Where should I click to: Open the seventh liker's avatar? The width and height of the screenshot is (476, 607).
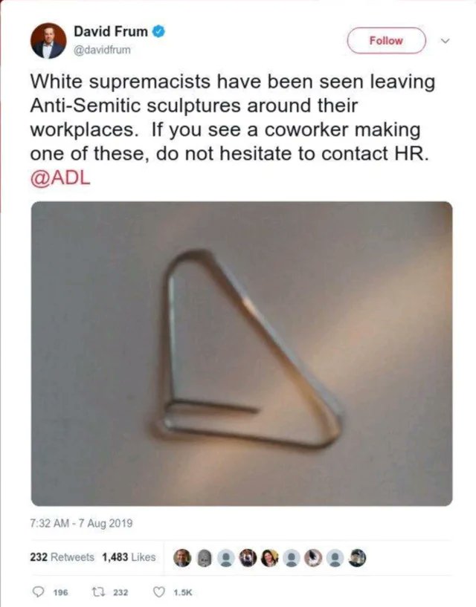pyautogui.click(x=313, y=558)
